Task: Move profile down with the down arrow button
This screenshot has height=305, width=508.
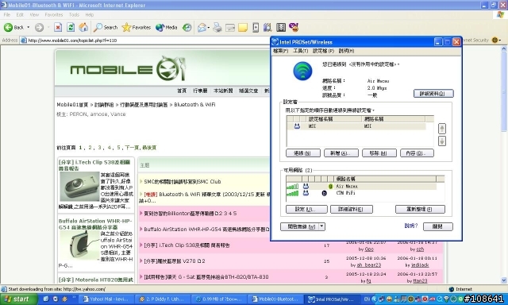Action: coord(442,141)
